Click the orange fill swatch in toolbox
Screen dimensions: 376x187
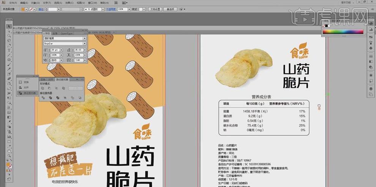[x=8, y=165]
